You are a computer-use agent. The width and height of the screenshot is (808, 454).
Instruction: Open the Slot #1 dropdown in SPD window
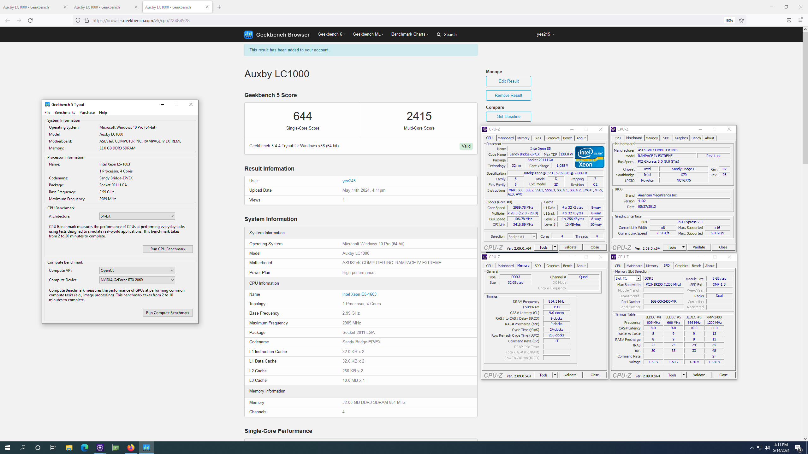[627, 278]
